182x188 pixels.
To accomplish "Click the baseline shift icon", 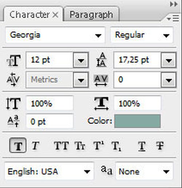I will click(13, 121).
